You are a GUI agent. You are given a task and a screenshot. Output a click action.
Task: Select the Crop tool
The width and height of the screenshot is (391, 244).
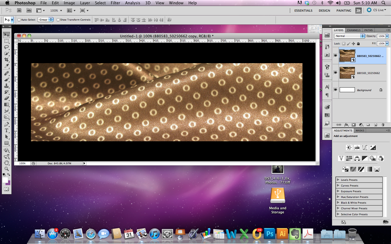7,60
